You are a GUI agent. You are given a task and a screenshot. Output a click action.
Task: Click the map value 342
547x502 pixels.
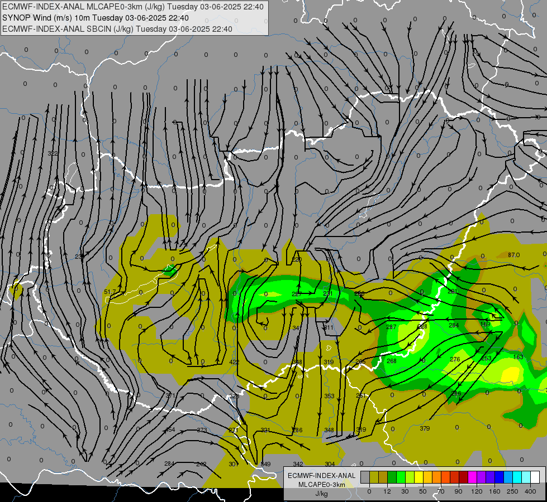pyautogui.click(x=298, y=464)
